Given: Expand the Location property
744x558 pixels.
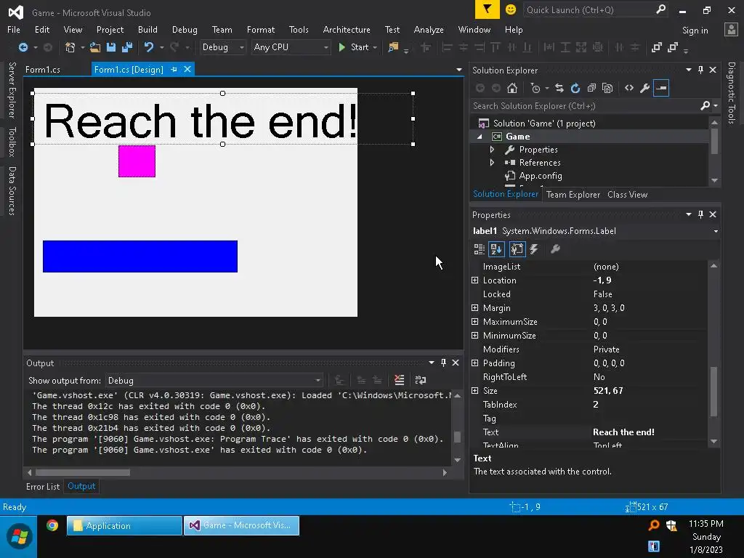Looking at the screenshot, I should (475, 280).
